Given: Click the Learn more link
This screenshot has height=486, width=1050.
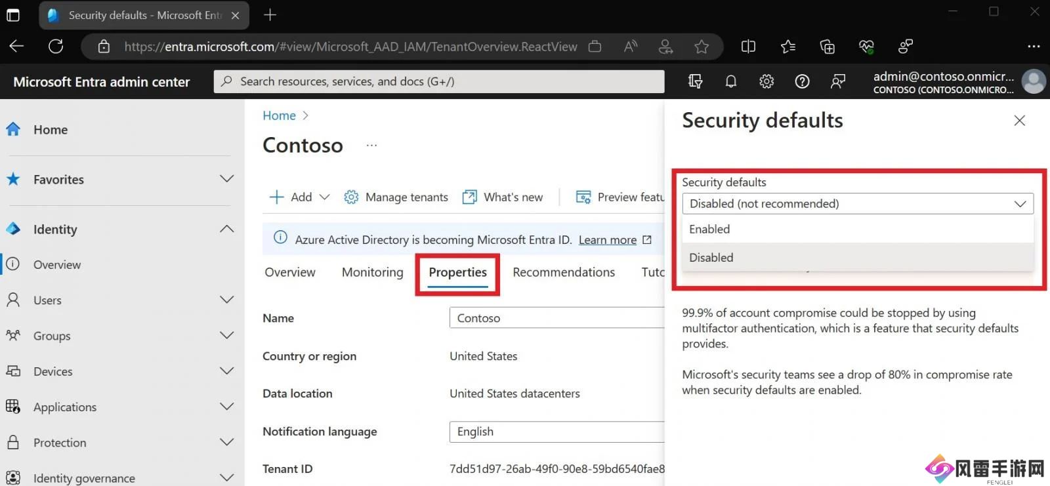Looking at the screenshot, I should point(607,240).
